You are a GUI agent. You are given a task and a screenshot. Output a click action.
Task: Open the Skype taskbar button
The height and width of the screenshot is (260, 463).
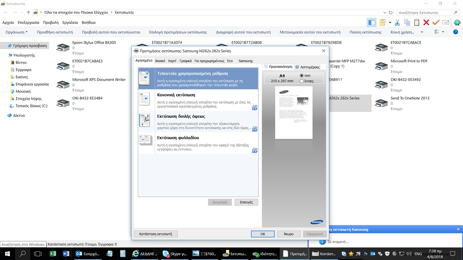tap(175, 254)
